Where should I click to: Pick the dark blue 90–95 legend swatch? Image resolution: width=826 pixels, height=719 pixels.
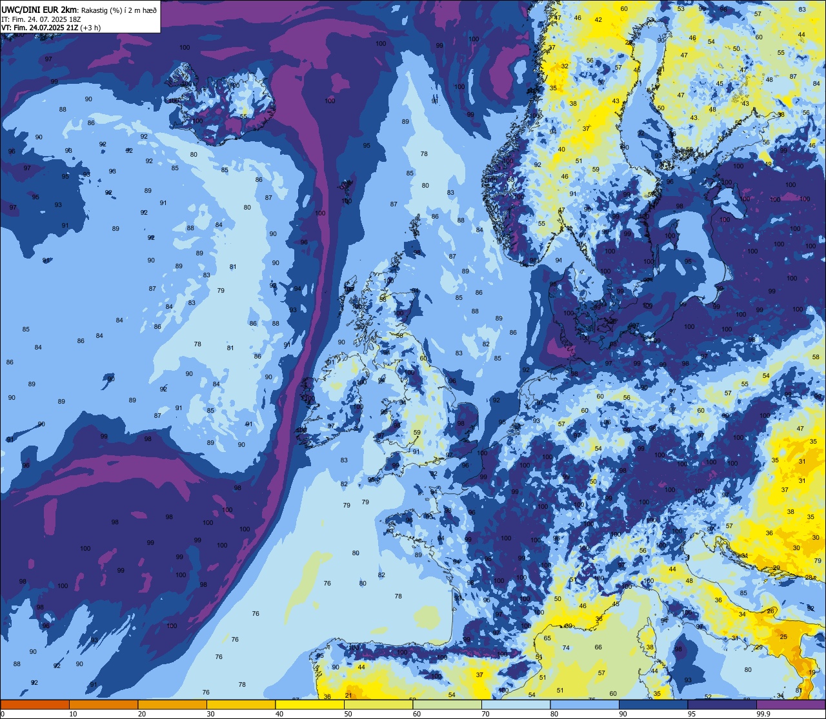click(x=653, y=705)
